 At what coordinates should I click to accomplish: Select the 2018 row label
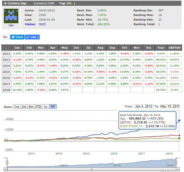coord(6,90)
